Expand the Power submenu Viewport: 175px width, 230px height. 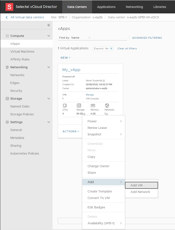(x=104, y=121)
